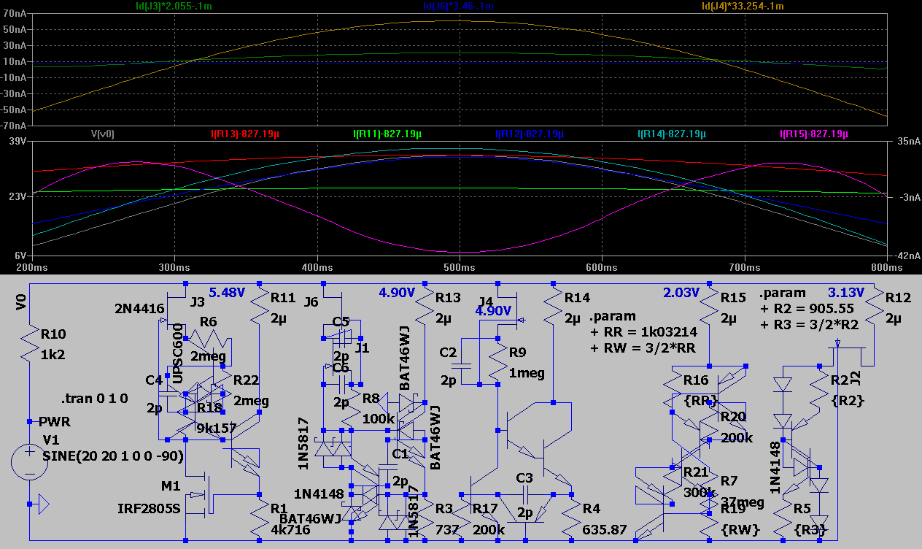Select the red I(R13)-827.19µ trace label
Screen dimensions: 922x549
tap(246, 134)
